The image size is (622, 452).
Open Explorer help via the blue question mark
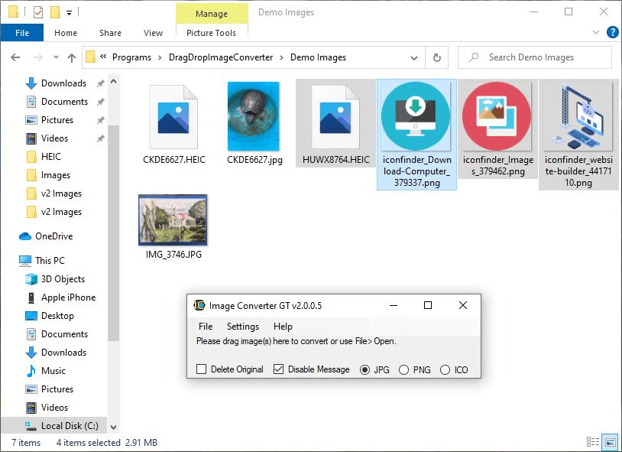612,33
